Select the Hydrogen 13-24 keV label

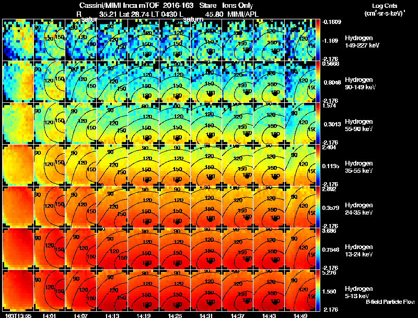click(359, 251)
